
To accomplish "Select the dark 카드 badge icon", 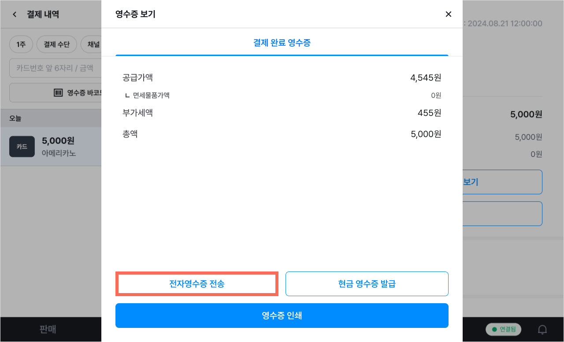I will 22,147.
